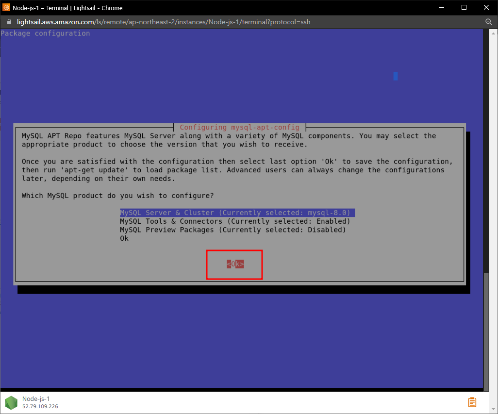
Task: Minimize the Chrome window
Action: [x=442, y=7]
